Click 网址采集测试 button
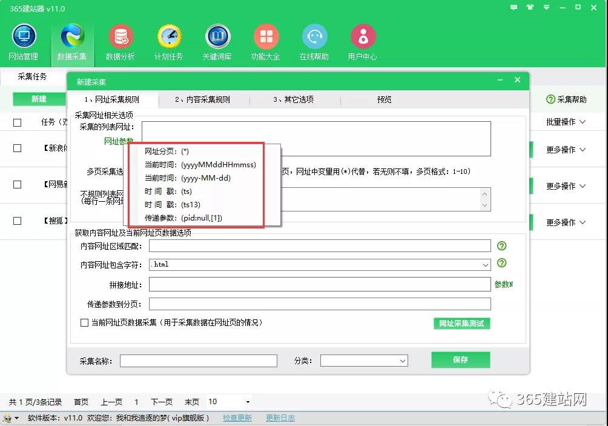608x426 pixels. point(462,324)
